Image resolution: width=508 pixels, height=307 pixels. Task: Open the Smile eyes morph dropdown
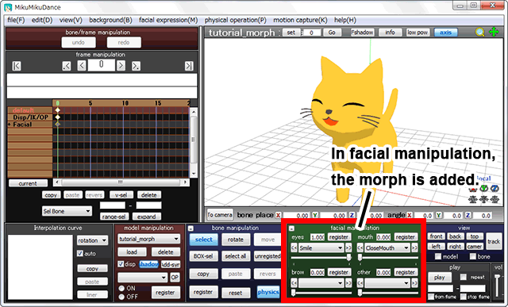coord(321,248)
